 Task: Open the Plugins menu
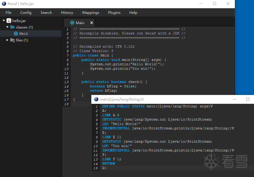click(114, 13)
